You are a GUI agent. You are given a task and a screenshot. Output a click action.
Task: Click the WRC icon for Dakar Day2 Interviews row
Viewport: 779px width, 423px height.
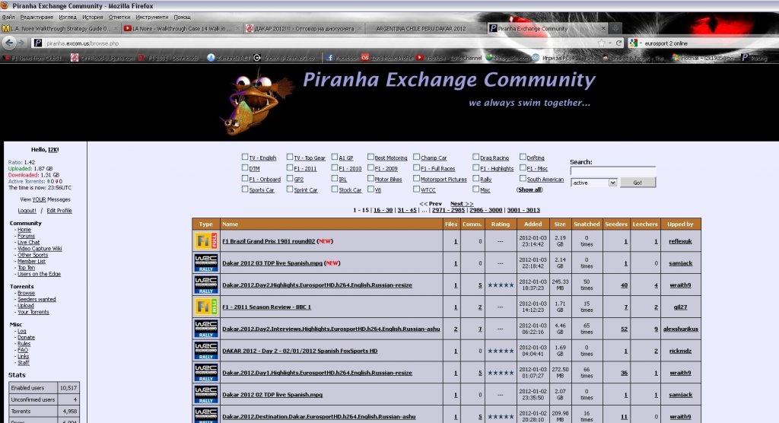pos(205,329)
